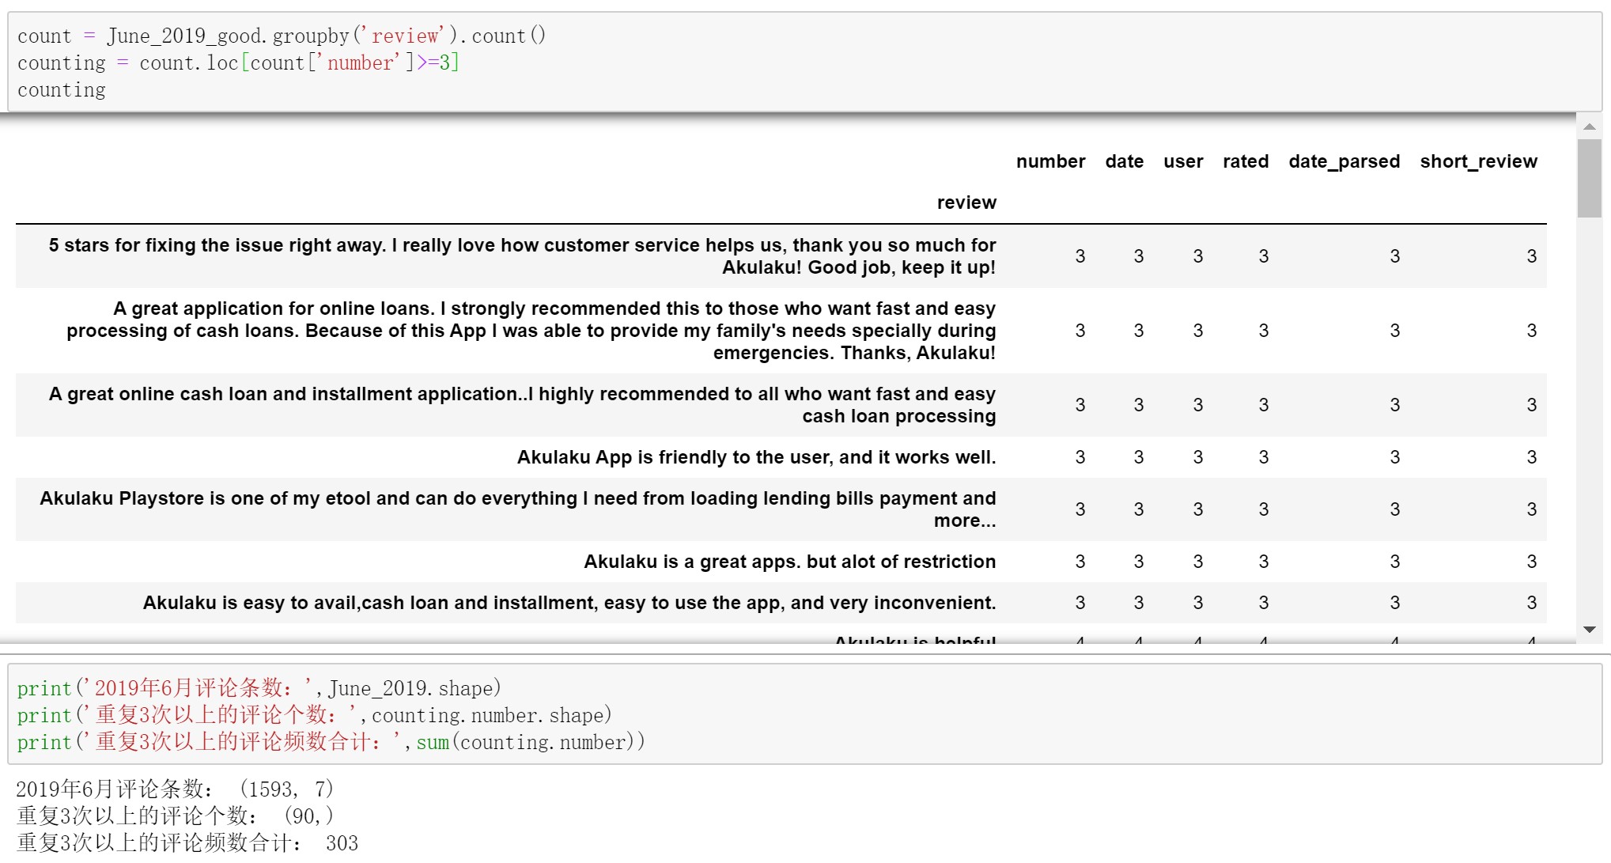Click the 'number' column header
Image resolution: width=1611 pixels, height=863 pixels.
pos(1050,161)
